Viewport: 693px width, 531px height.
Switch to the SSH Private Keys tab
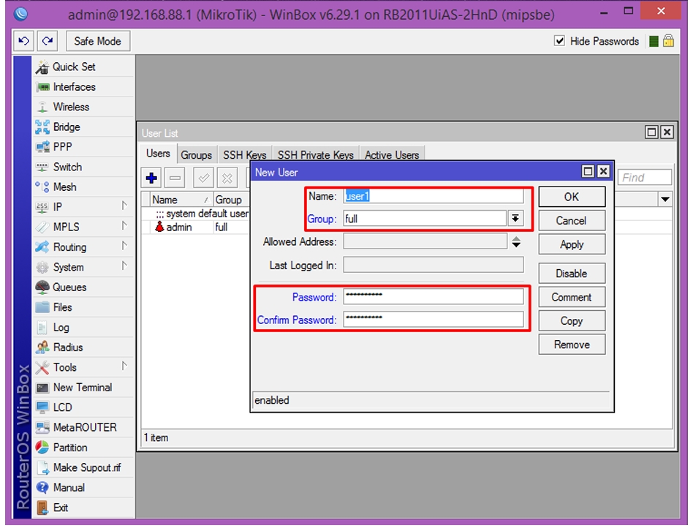coord(316,155)
